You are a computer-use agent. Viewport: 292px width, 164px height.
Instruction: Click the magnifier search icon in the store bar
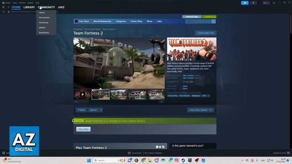click(214, 21)
